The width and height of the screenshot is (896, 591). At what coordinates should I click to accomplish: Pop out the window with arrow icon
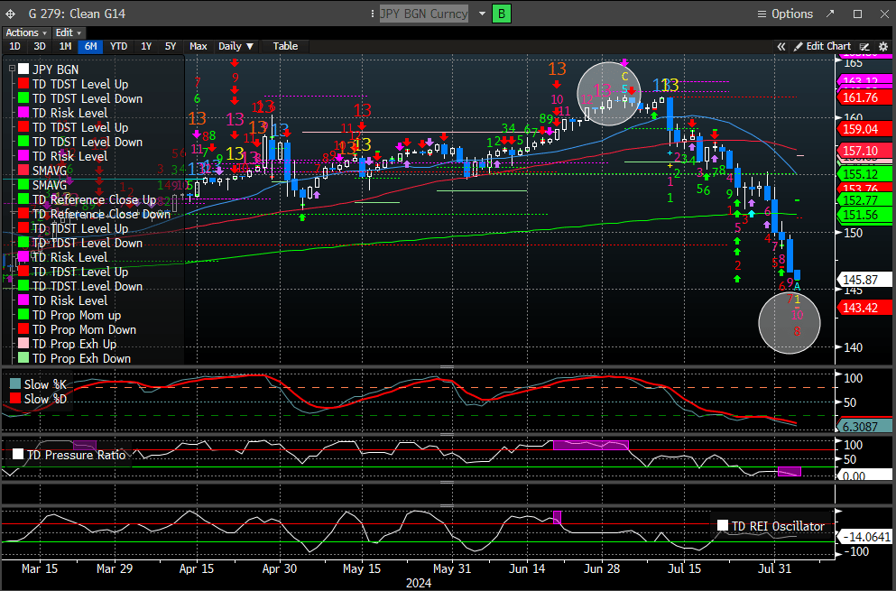point(832,14)
